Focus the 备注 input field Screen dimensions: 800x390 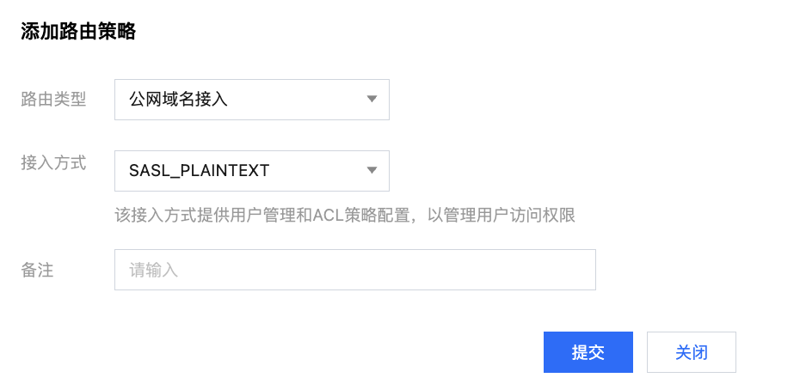(354, 270)
